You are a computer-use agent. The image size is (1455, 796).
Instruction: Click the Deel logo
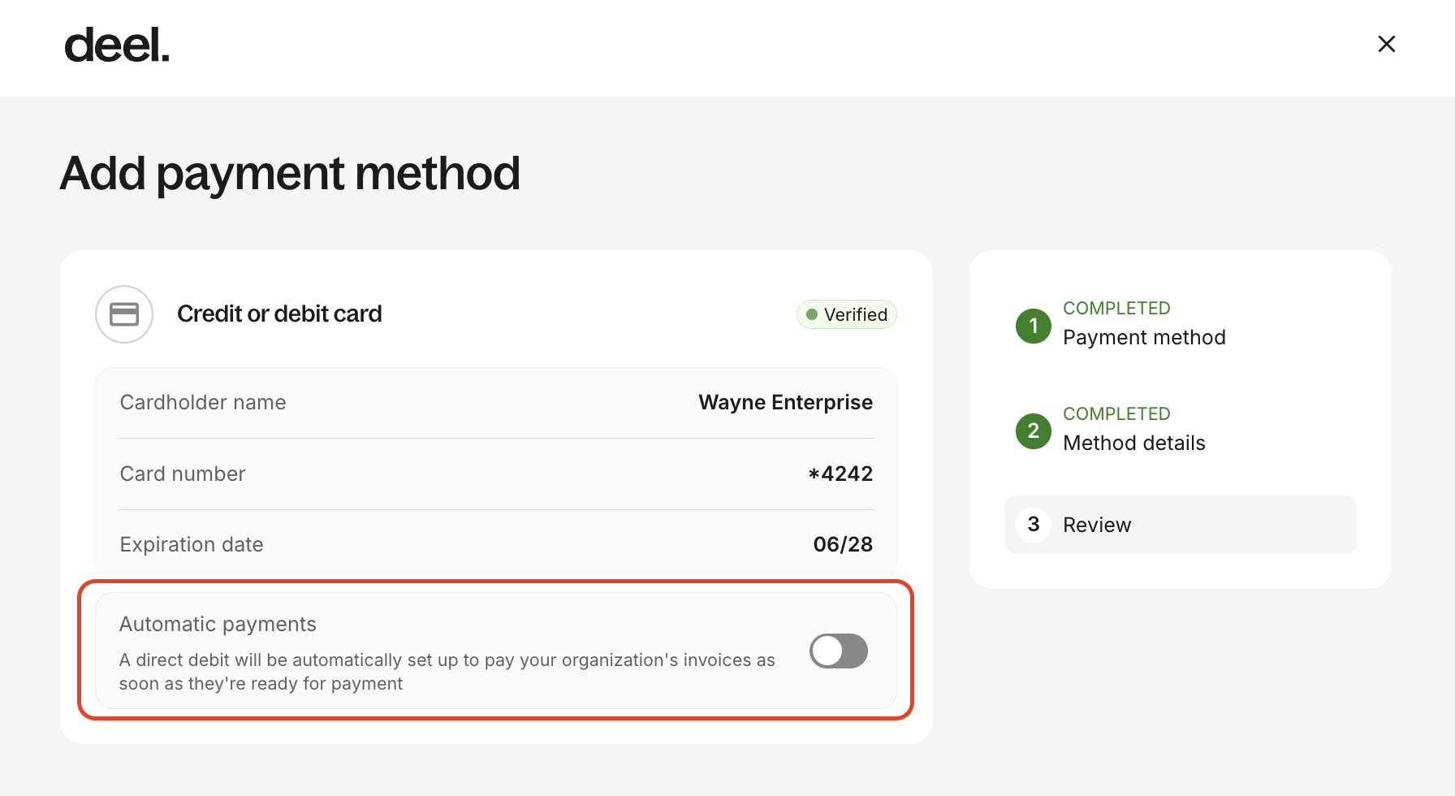pyautogui.click(x=117, y=45)
